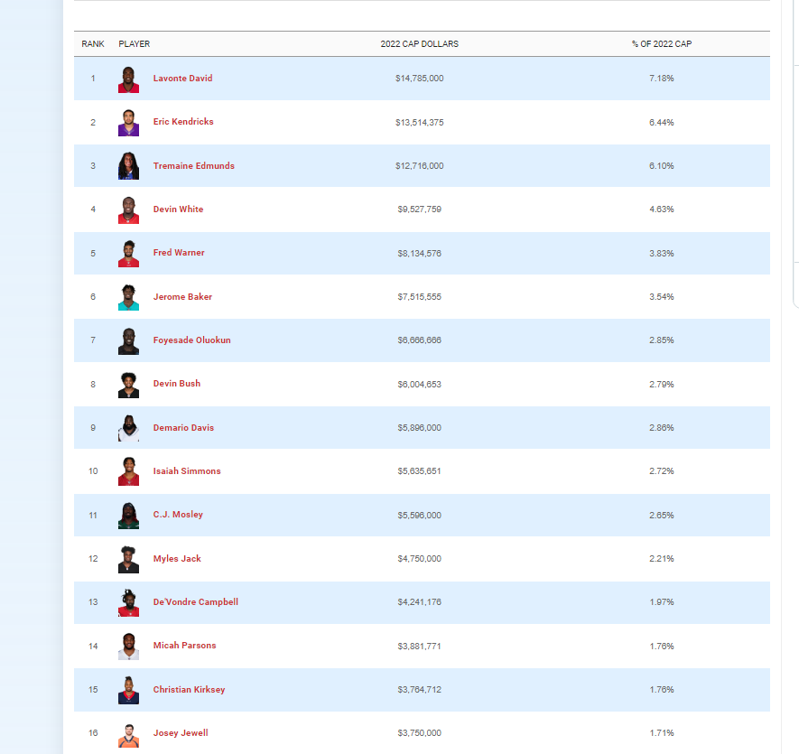Click Jerome Baker's headshot image
The image size is (799, 754).
point(128,297)
